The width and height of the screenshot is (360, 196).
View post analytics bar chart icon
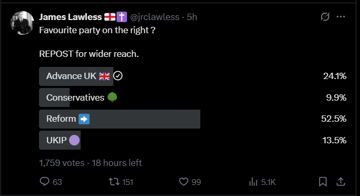click(253, 182)
